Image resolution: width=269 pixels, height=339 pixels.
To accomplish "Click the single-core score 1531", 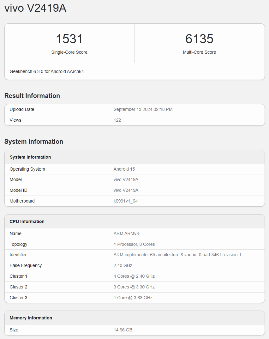I will (69, 39).
